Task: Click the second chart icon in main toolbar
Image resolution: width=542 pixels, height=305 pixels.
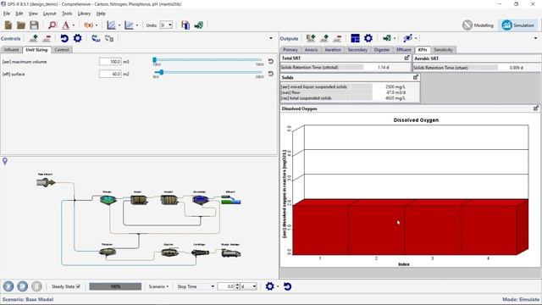Action: pyautogui.click(x=129, y=25)
